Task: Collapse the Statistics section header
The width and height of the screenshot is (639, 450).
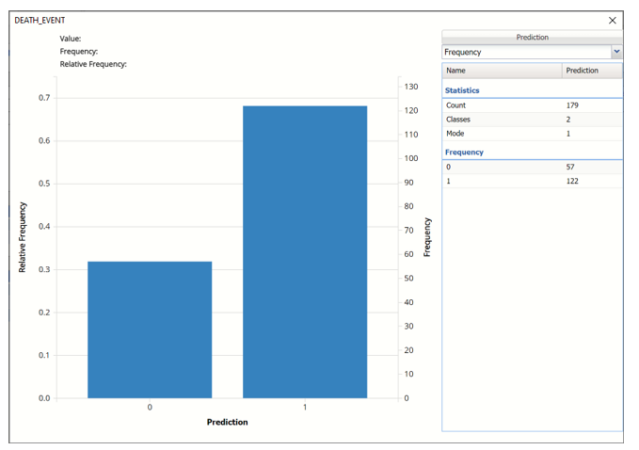Action: pos(462,90)
